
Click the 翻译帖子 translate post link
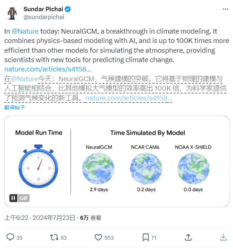click(x=14, y=108)
